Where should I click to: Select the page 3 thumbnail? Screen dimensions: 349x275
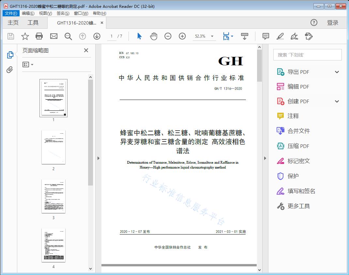click(53, 196)
